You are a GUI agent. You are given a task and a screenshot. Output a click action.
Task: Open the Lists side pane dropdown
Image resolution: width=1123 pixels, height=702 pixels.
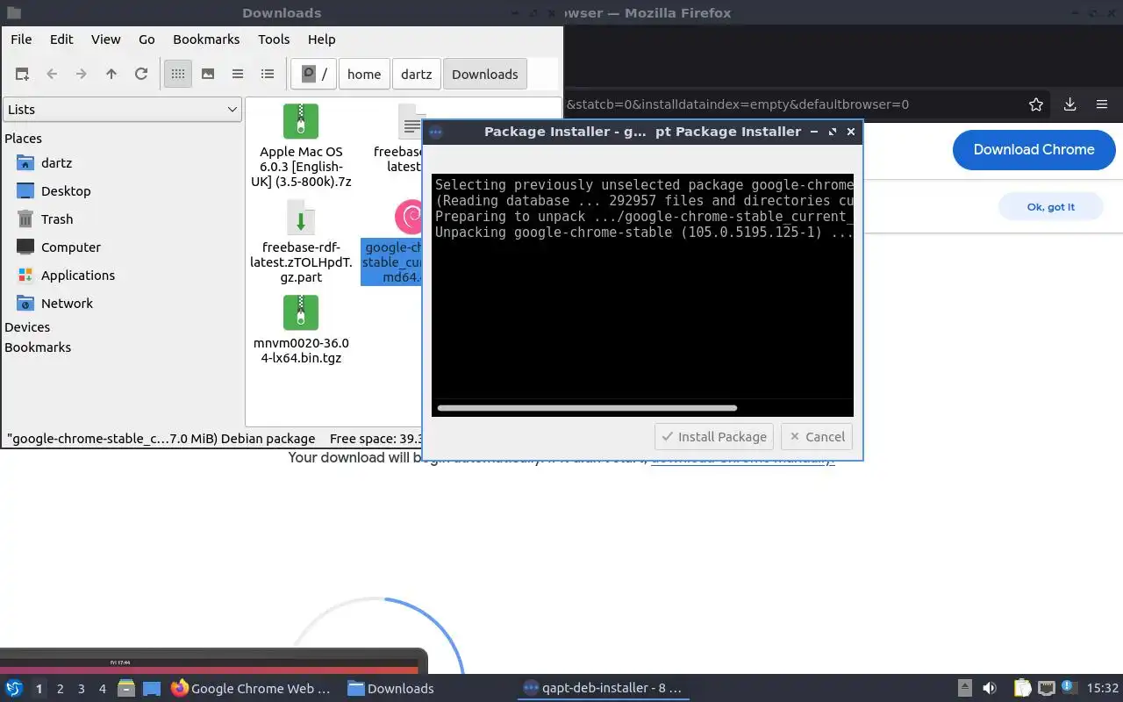click(122, 110)
